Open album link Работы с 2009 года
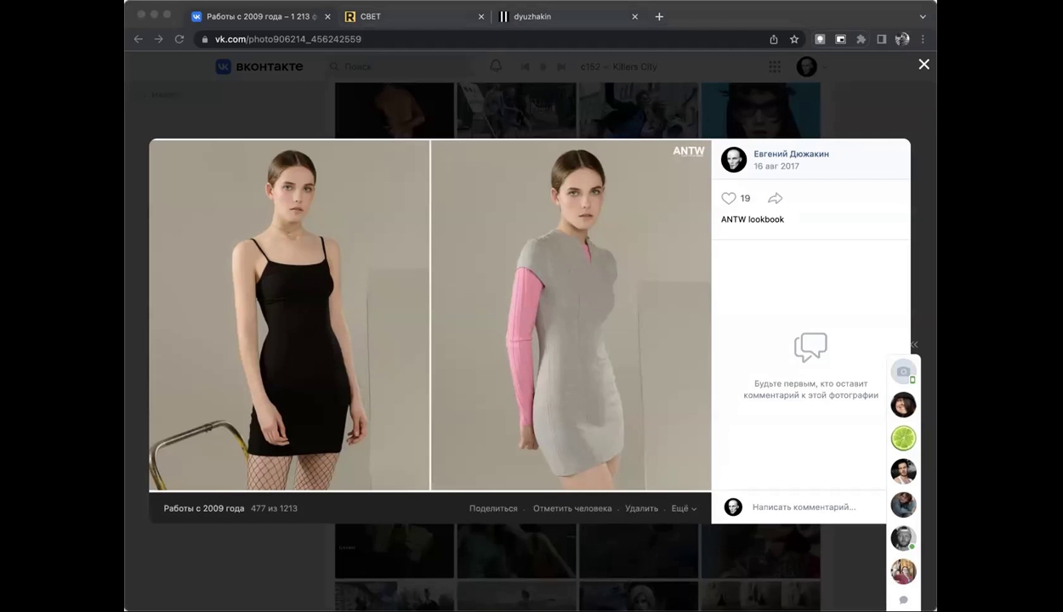This screenshot has width=1063, height=612. (x=204, y=508)
